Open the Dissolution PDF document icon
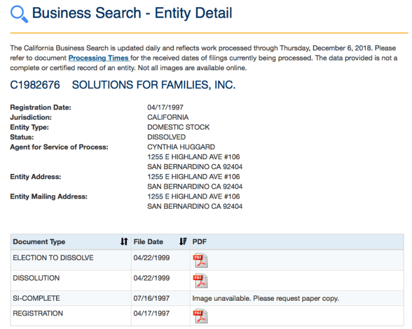This screenshot has width=412, height=329. point(201,281)
